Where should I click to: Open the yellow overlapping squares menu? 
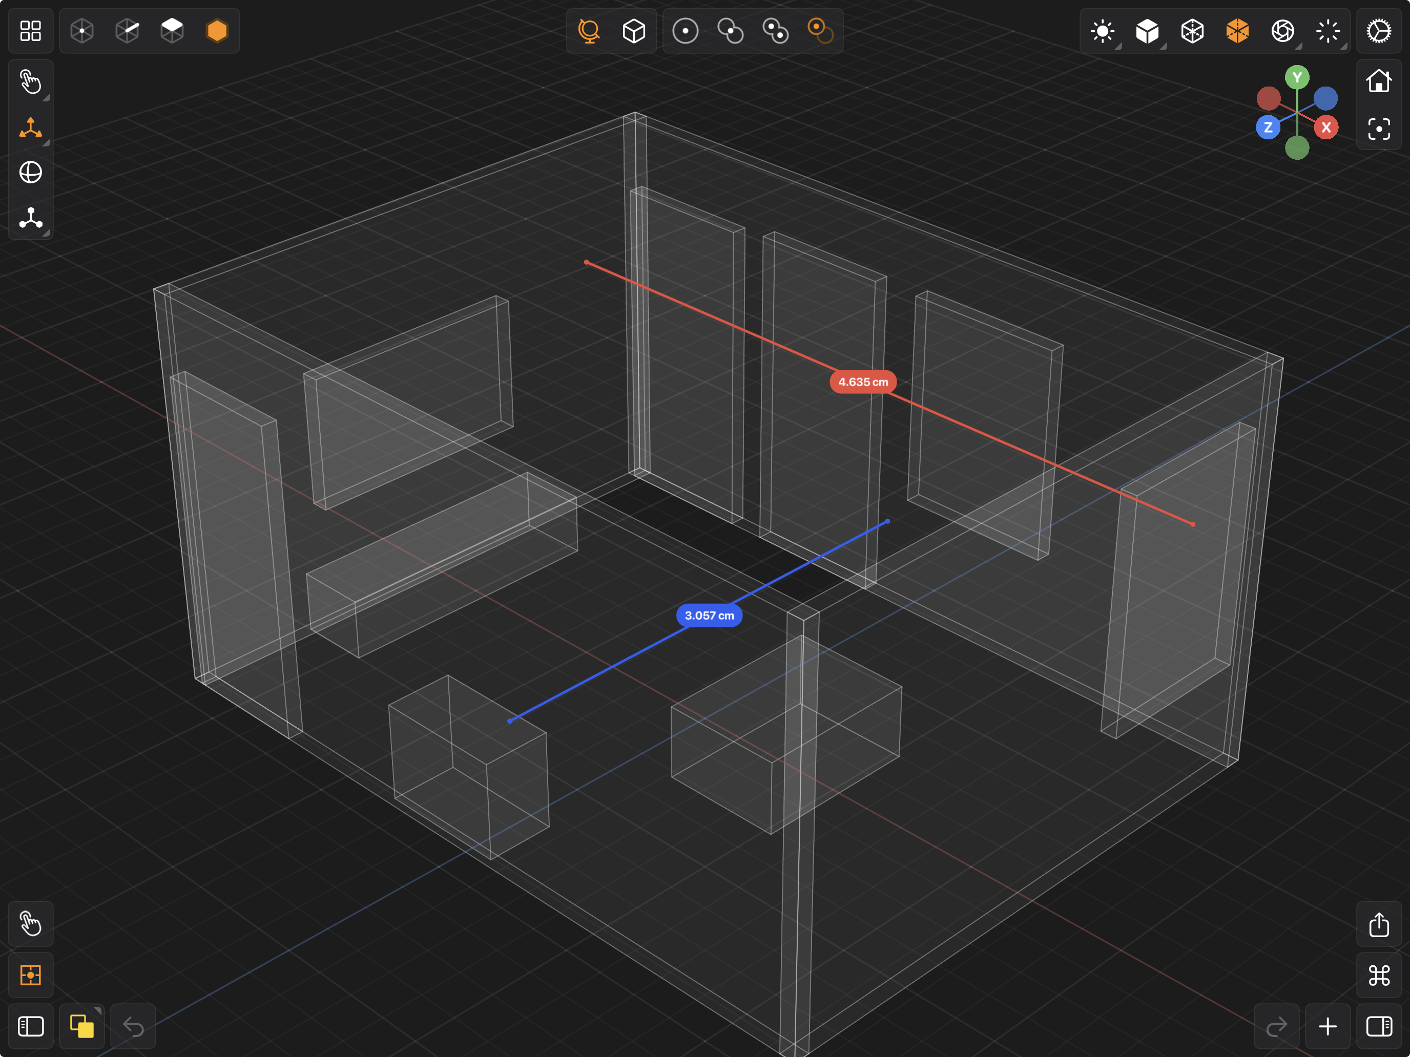point(81,1026)
